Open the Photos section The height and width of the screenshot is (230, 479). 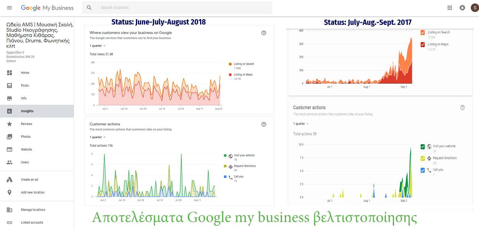click(25, 137)
